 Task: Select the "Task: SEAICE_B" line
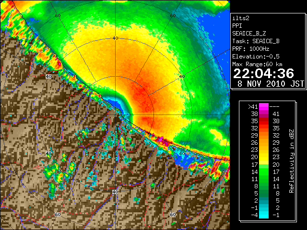click(256, 41)
